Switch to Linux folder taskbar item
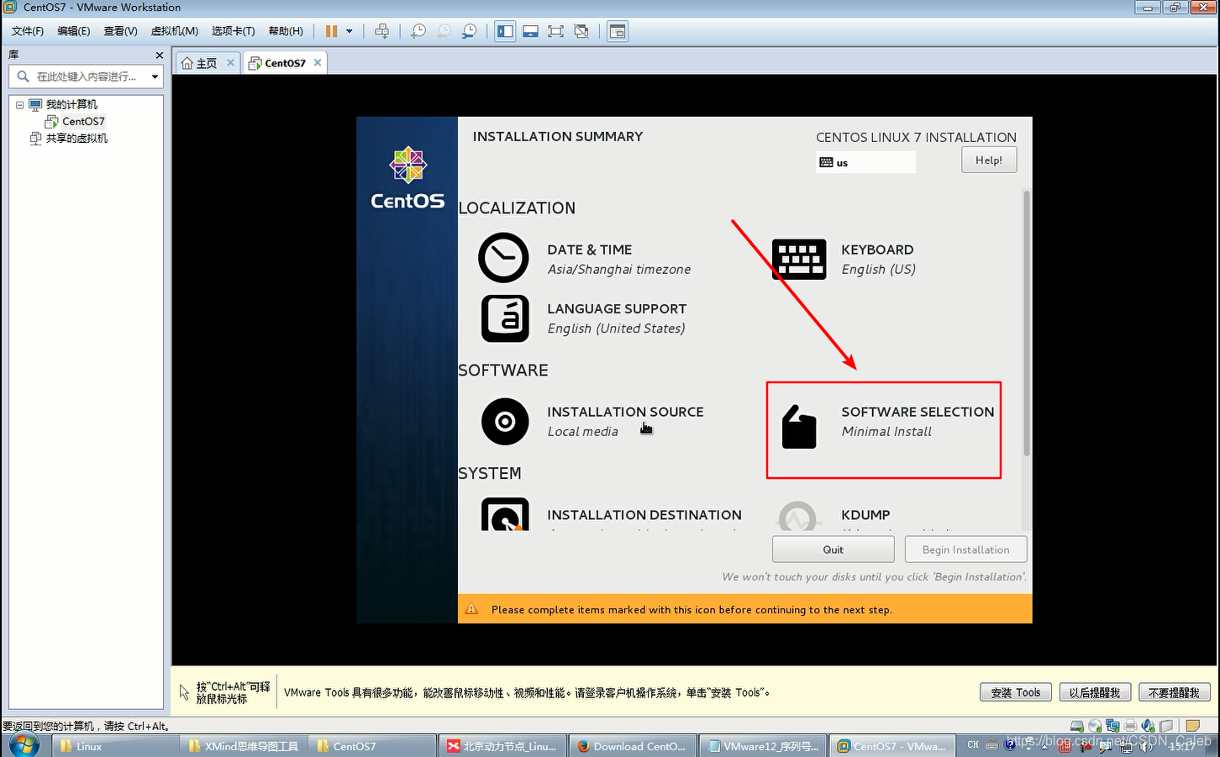The height and width of the screenshot is (757, 1220). [x=115, y=746]
